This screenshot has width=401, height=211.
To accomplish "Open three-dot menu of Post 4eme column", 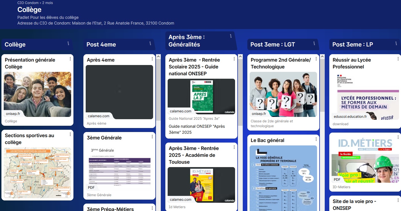I will 150,44.
